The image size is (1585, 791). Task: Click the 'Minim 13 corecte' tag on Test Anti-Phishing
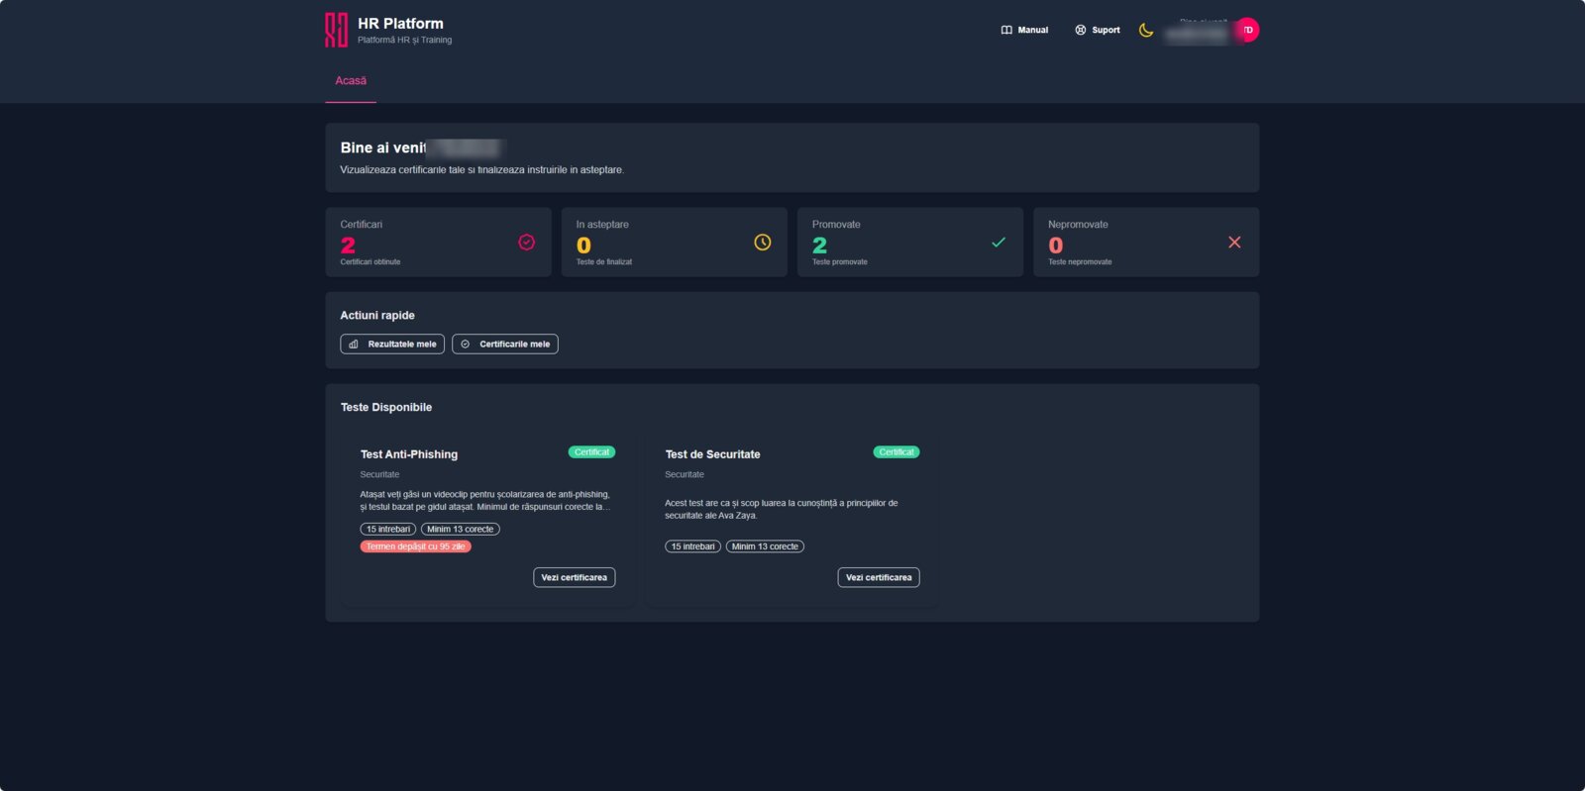pos(461,530)
